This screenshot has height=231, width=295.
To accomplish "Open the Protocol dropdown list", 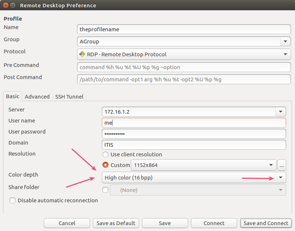I will [184, 54].
